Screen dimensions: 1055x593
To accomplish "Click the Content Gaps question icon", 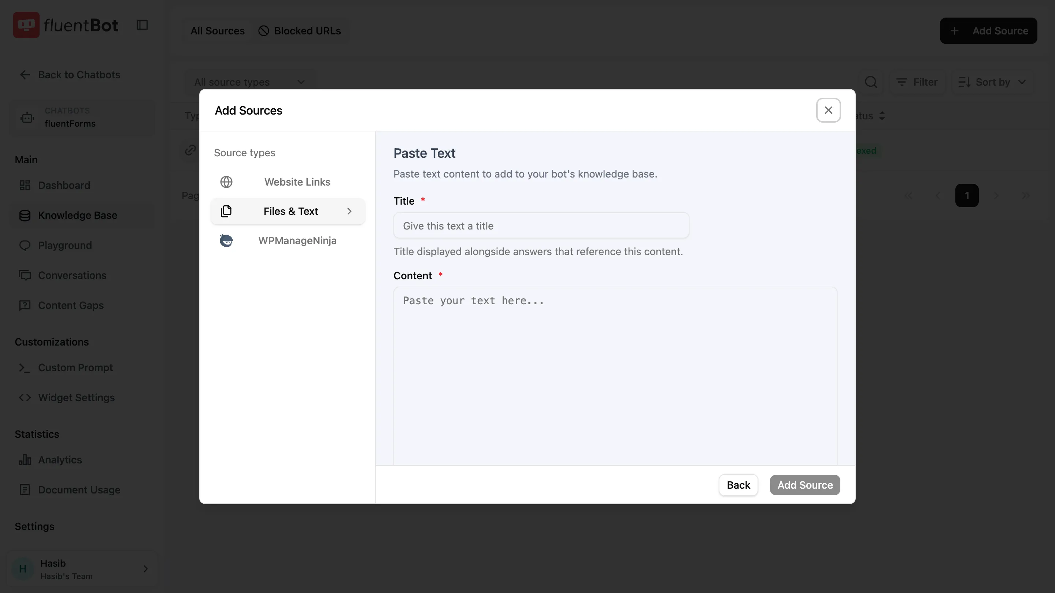I will point(25,305).
